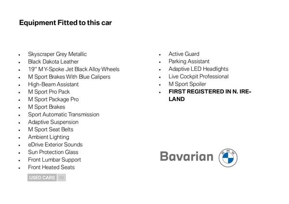The width and height of the screenshot is (289, 204).
Task: Select Front Heated Seats entry
Action: click(51, 167)
